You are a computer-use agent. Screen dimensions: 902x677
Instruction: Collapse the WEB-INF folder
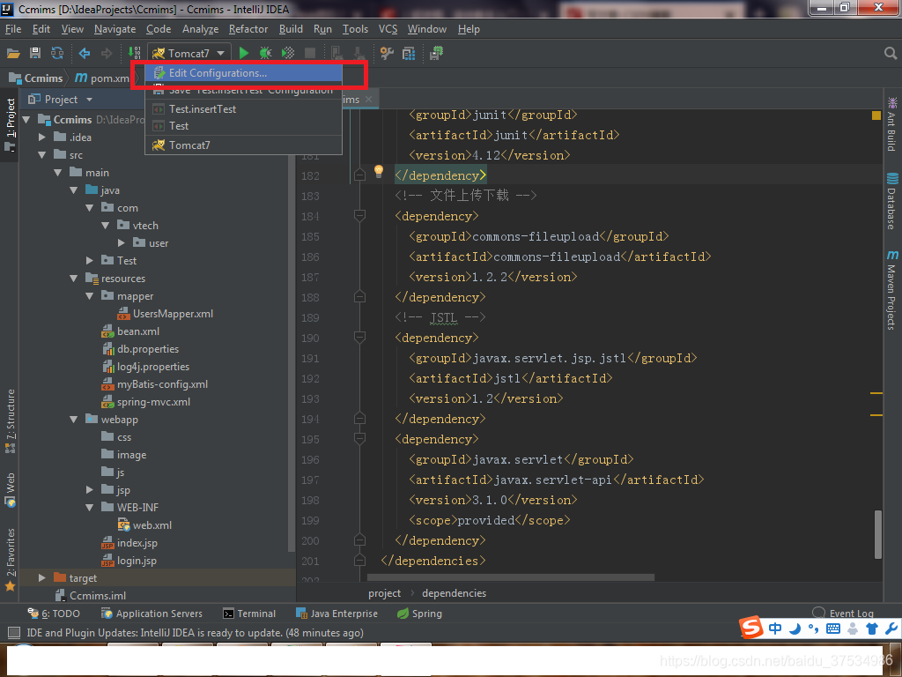point(89,508)
